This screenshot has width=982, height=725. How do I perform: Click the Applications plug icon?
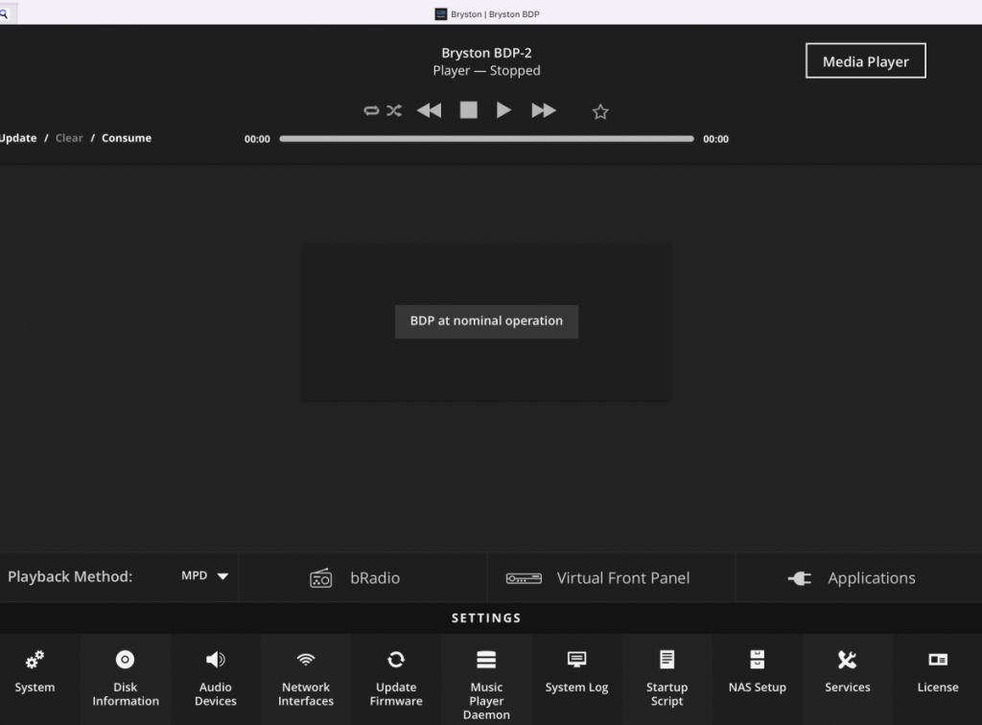tap(799, 578)
